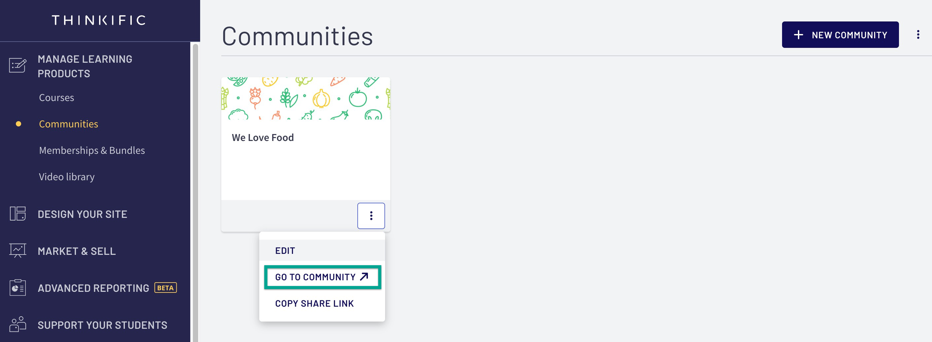The width and height of the screenshot is (932, 342).
Task: Click the arrow icon beside Go To Community
Action: click(x=364, y=277)
